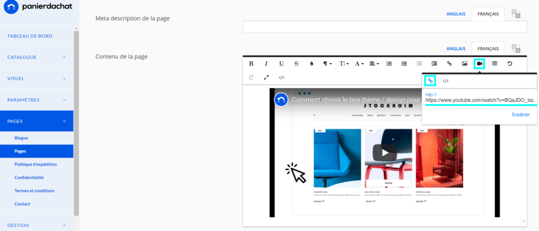Expand the GESTION sidebar section
The height and width of the screenshot is (231, 539).
36,225
